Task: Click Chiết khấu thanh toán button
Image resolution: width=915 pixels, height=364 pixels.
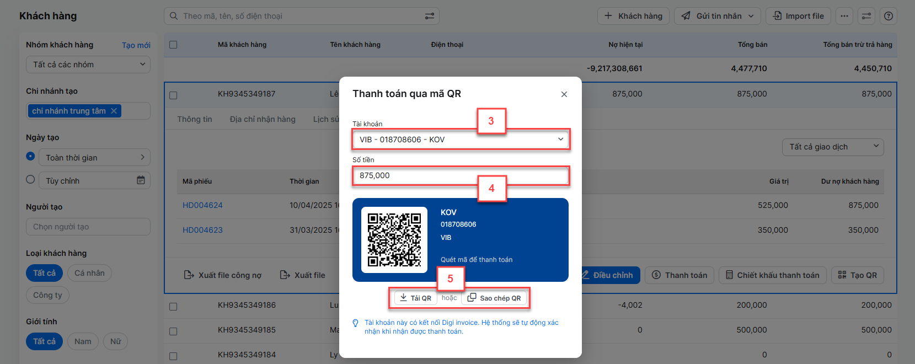Action: tap(773, 275)
